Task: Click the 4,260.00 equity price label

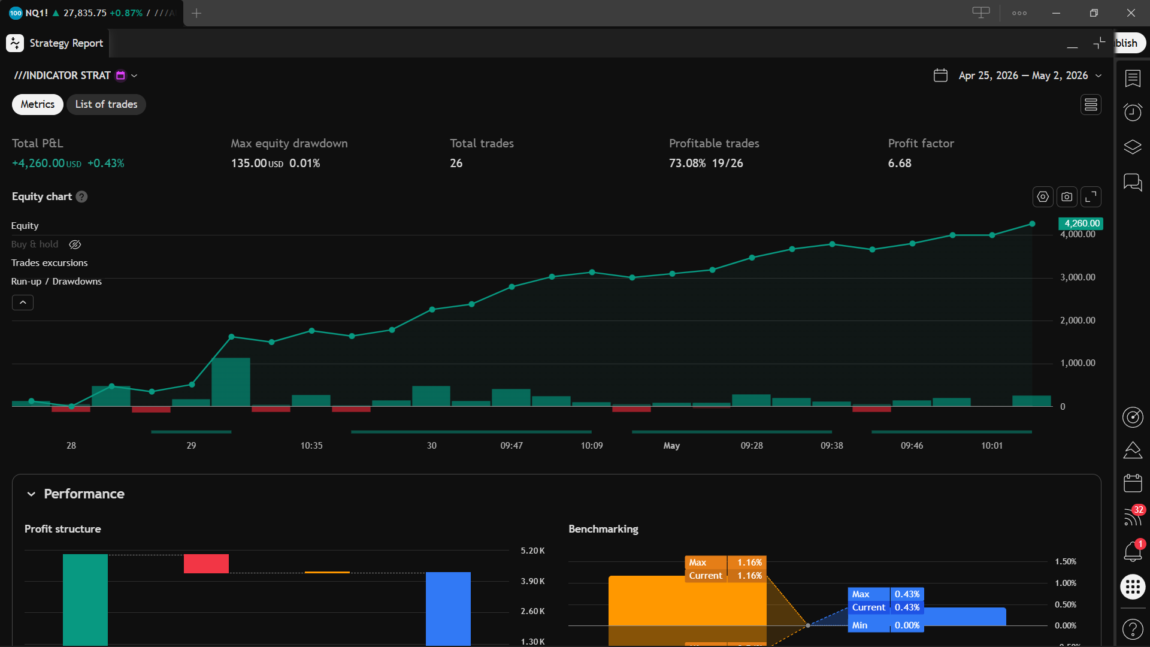Action: pyautogui.click(x=1081, y=223)
